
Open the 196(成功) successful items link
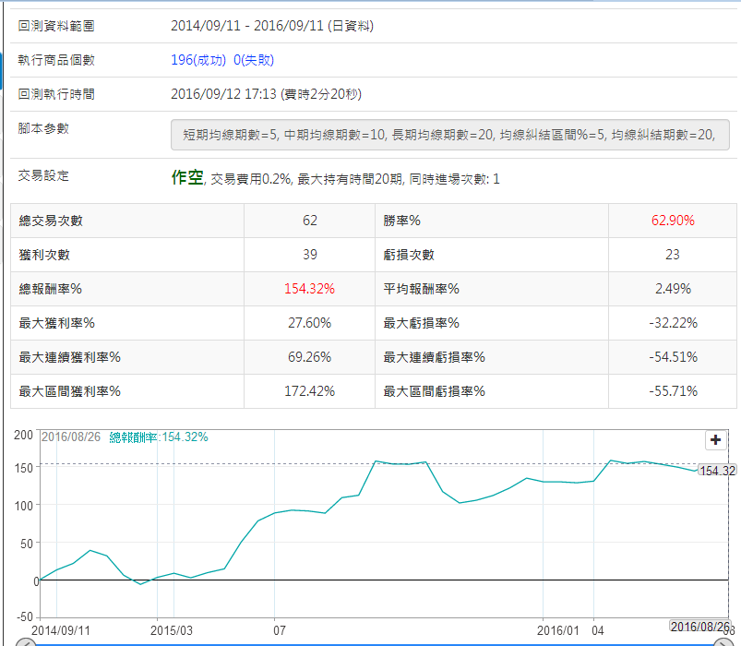click(199, 60)
